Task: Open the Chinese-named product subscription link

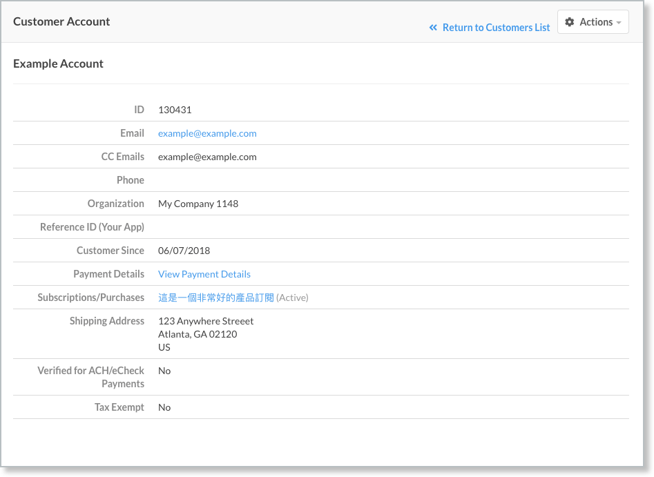Action: pyautogui.click(x=215, y=298)
